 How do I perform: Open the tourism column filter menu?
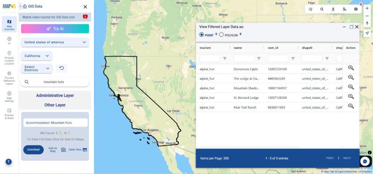(x=225, y=58)
